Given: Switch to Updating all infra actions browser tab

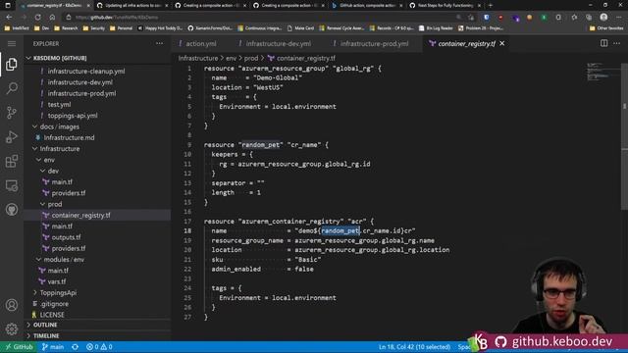Looking at the screenshot, I should click(x=132, y=6).
